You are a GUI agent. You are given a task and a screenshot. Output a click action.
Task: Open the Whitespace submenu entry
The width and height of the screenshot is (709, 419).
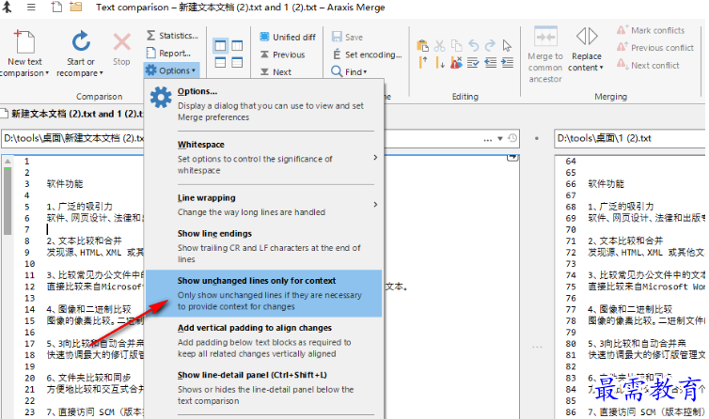point(264,157)
